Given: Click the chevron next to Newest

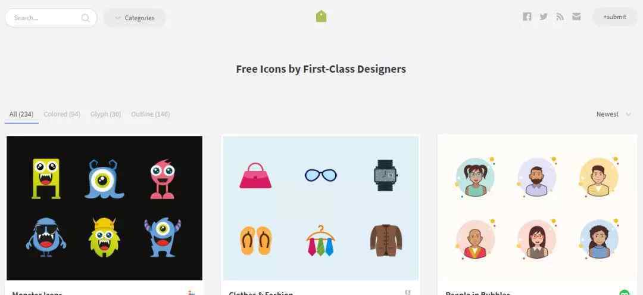Looking at the screenshot, I should coord(628,114).
